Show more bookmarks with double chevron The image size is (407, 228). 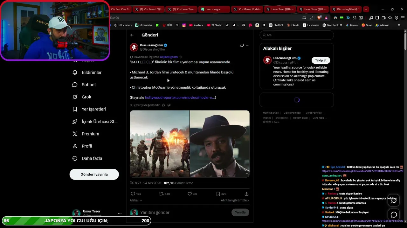point(399,25)
